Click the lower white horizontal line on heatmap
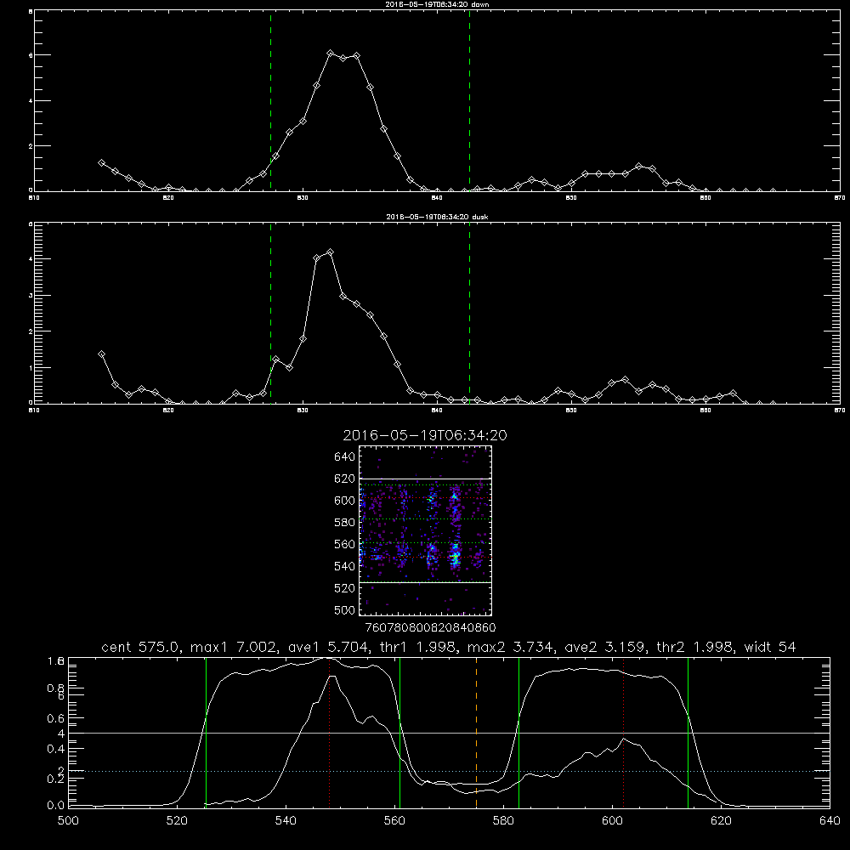 [426, 582]
